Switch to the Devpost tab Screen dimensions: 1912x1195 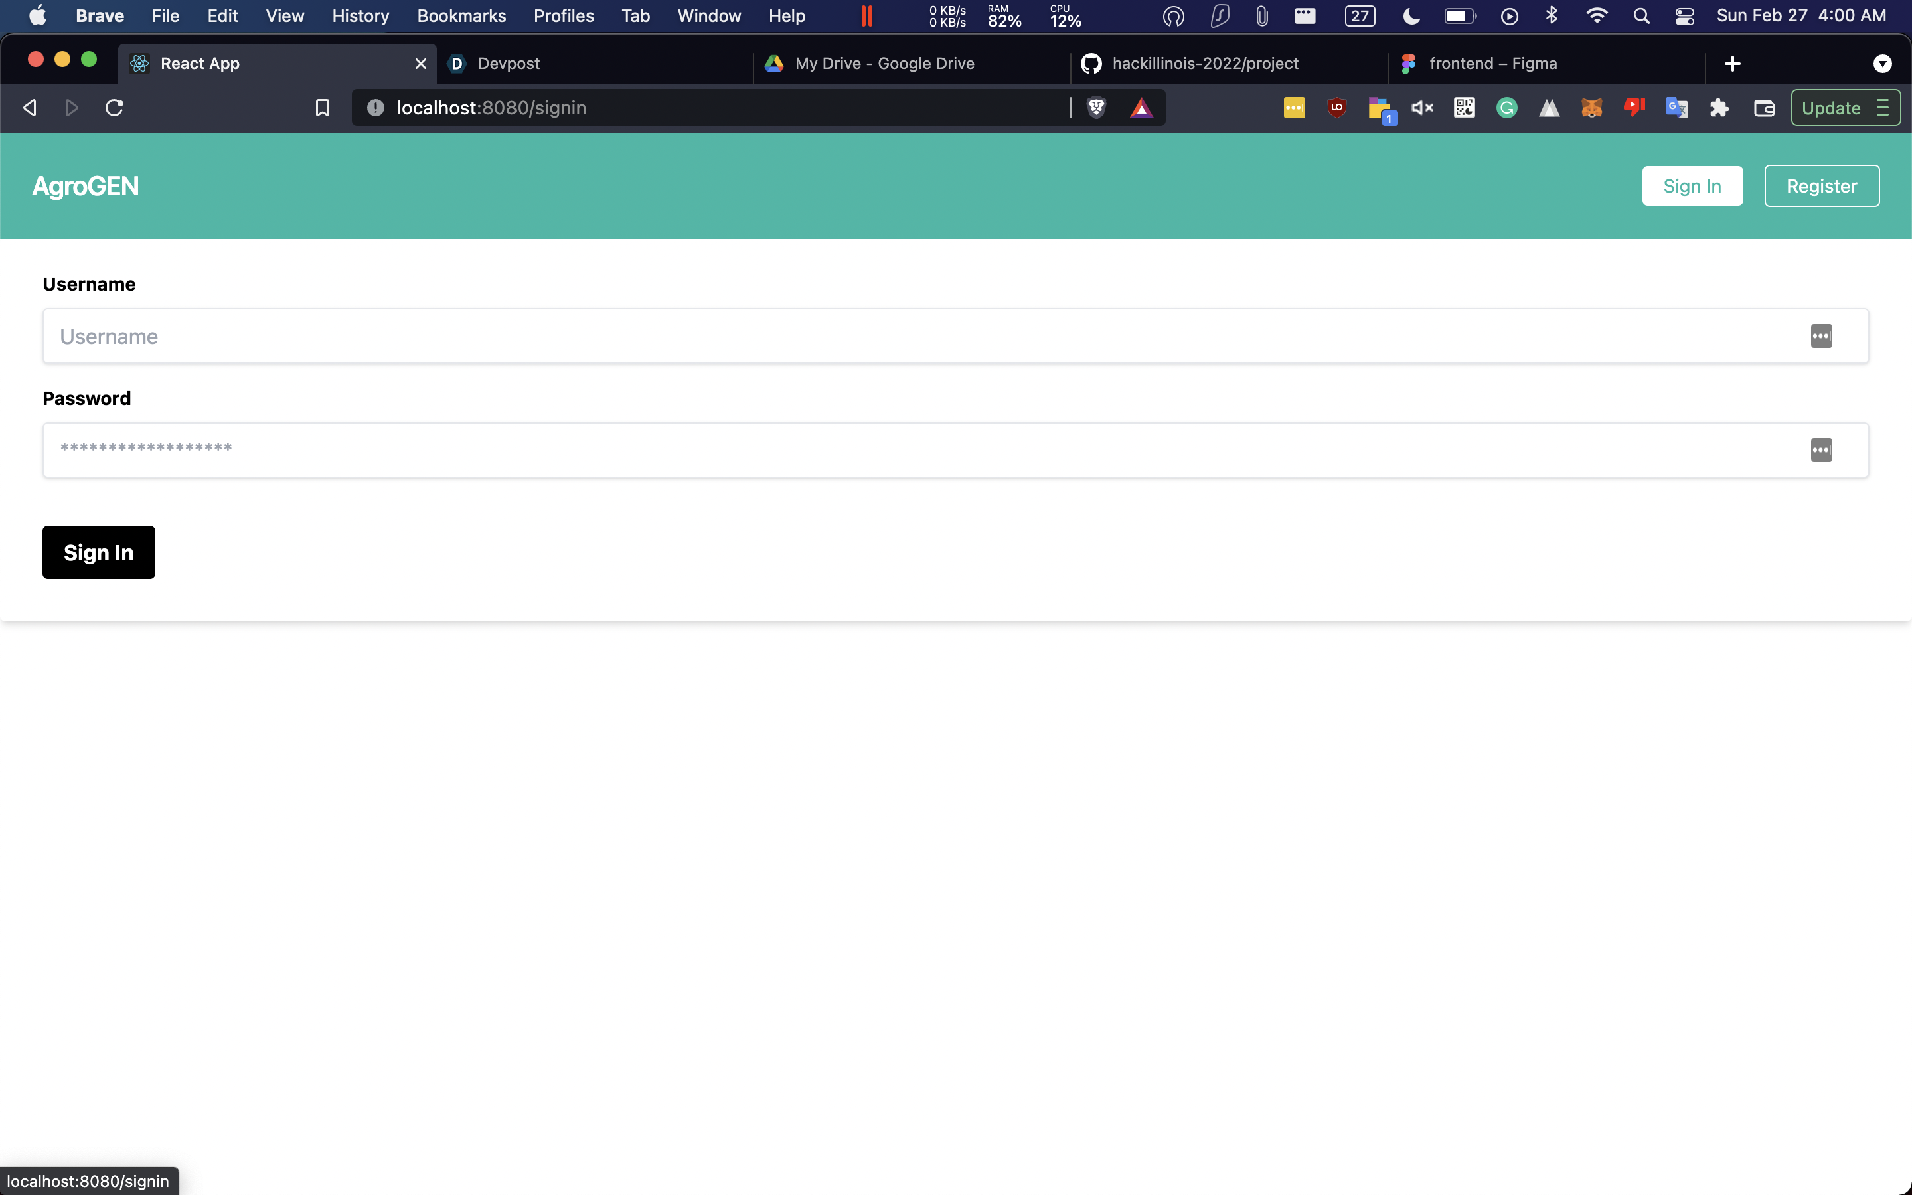(509, 64)
